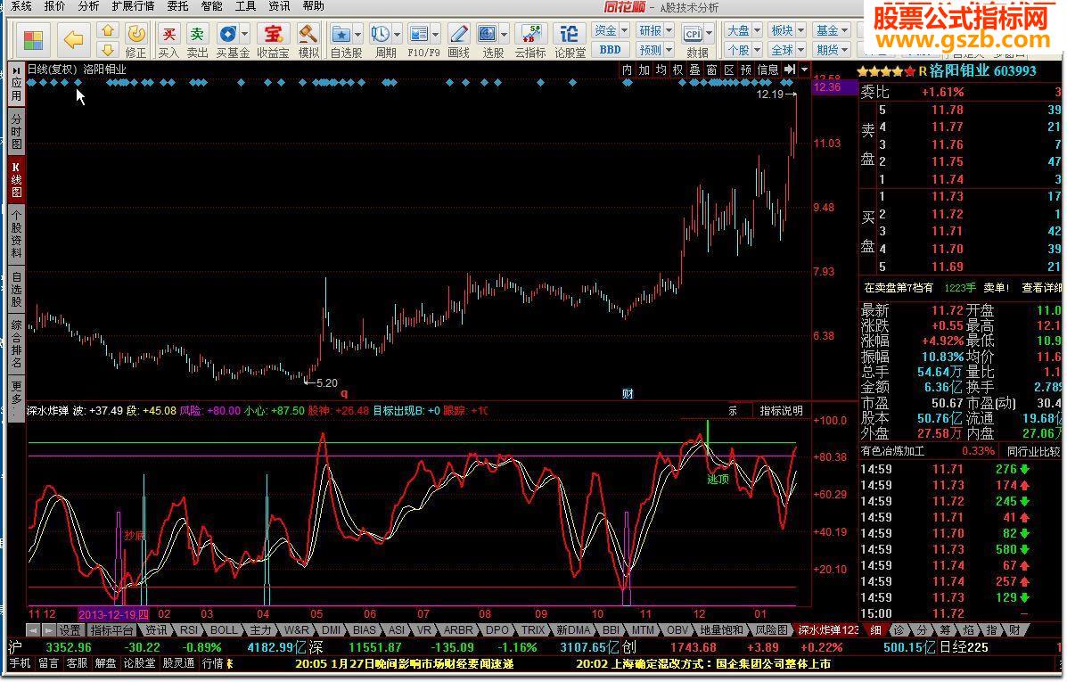Select the K线图 sidebar tab

(16, 180)
